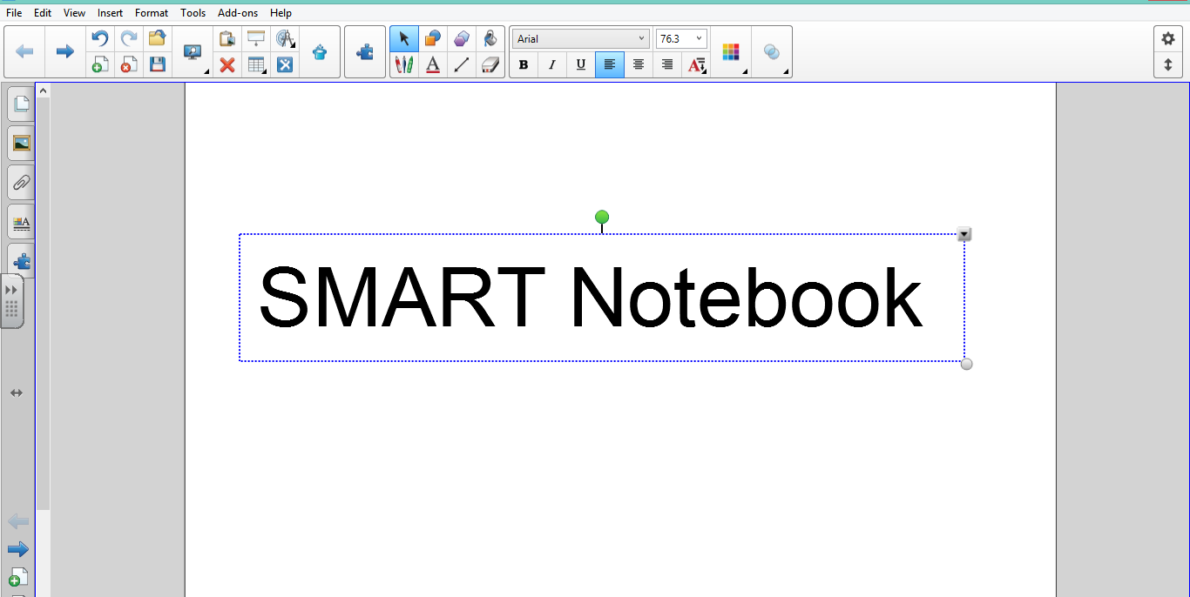Open the Properties tab

pos(21,222)
